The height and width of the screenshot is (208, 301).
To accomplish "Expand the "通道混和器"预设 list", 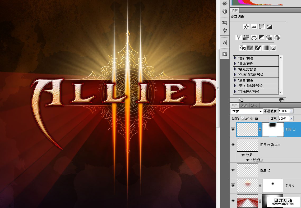I will (235, 86).
